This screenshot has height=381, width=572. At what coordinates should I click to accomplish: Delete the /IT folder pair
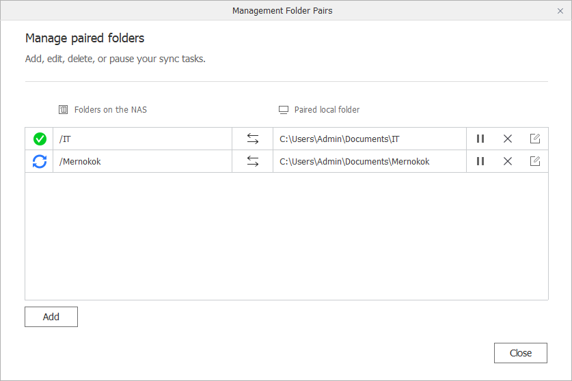[x=508, y=139]
